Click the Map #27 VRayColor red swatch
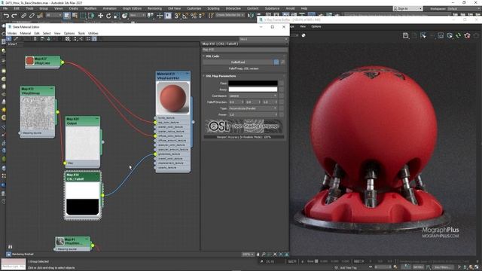The height and width of the screenshot is (271, 482). pyautogui.click(x=30, y=61)
